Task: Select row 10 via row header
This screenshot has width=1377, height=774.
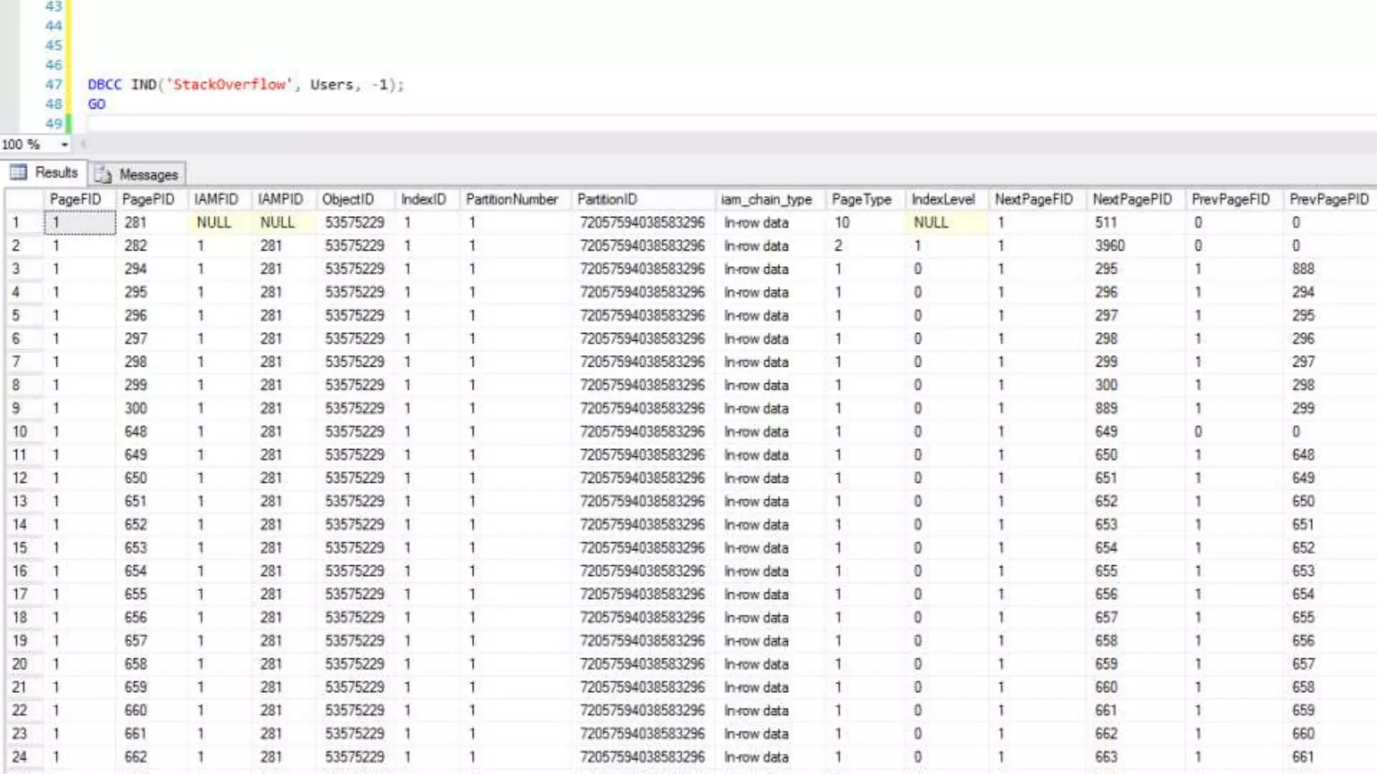Action: click(x=19, y=431)
